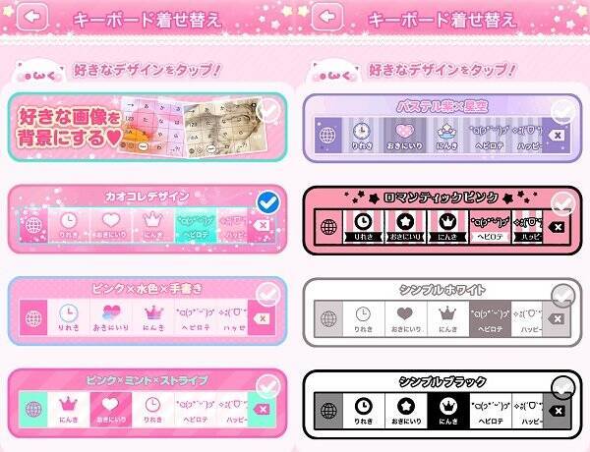Click the crown icon in ピンク×水色×手書き theme
The image size is (590, 452).
[x=153, y=312]
